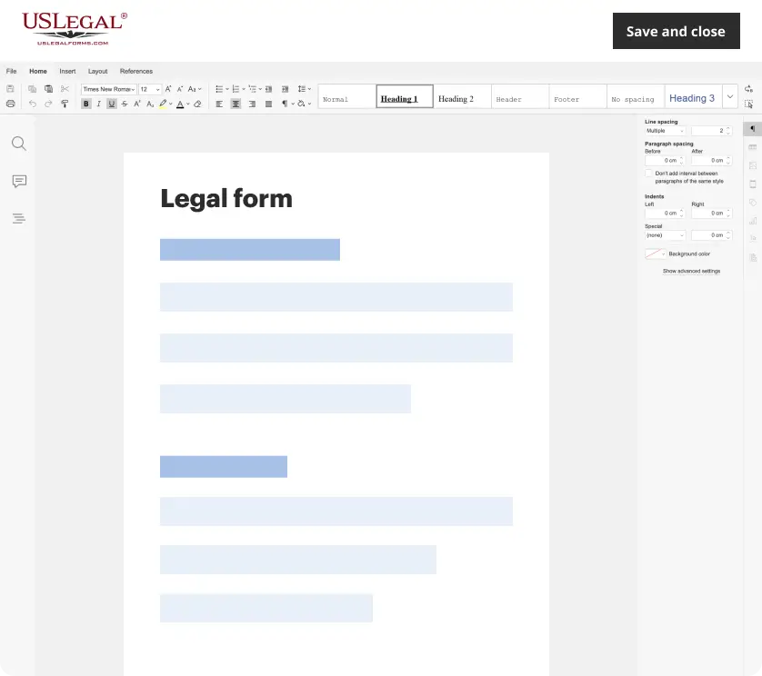The image size is (762, 676).
Task: Apply highlight color to text
Action: 162,104
